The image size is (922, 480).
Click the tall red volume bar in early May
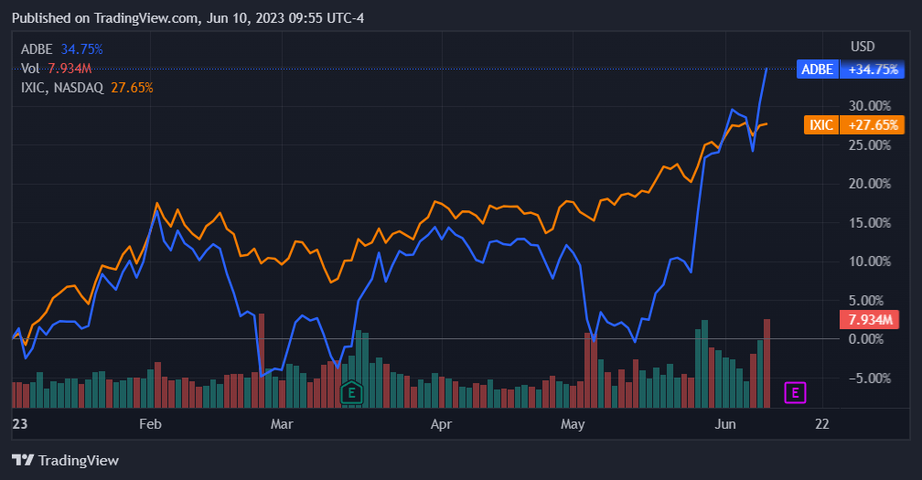pos(587,370)
